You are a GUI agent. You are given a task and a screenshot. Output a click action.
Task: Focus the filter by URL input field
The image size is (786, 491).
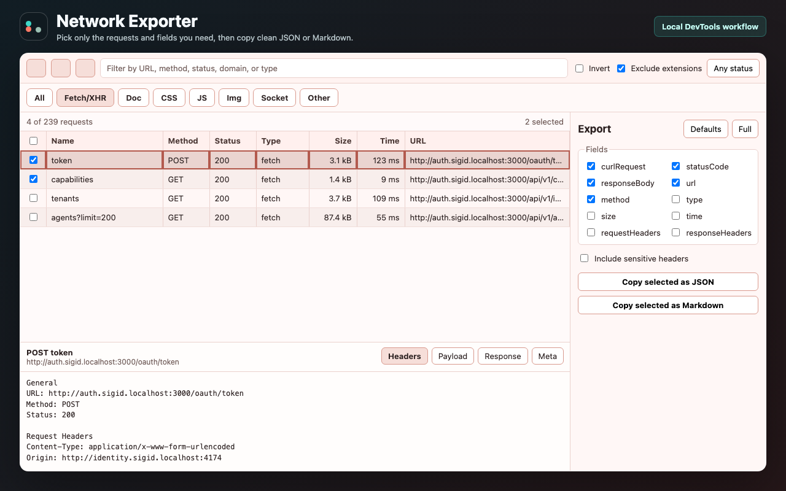pyautogui.click(x=334, y=68)
